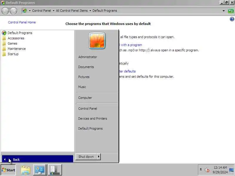Viewport: 235px width, 176px height.
Task: Open Computer from the Start menu
Action: (x=85, y=98)
